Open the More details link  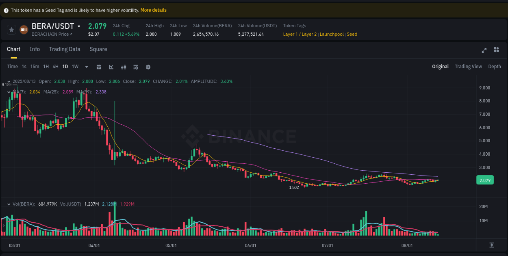[x=153, y=10]
